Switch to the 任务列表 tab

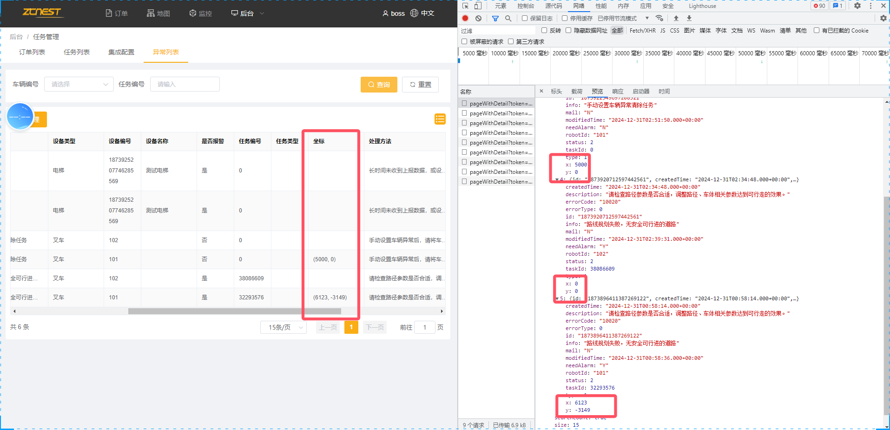coord(77,52)
